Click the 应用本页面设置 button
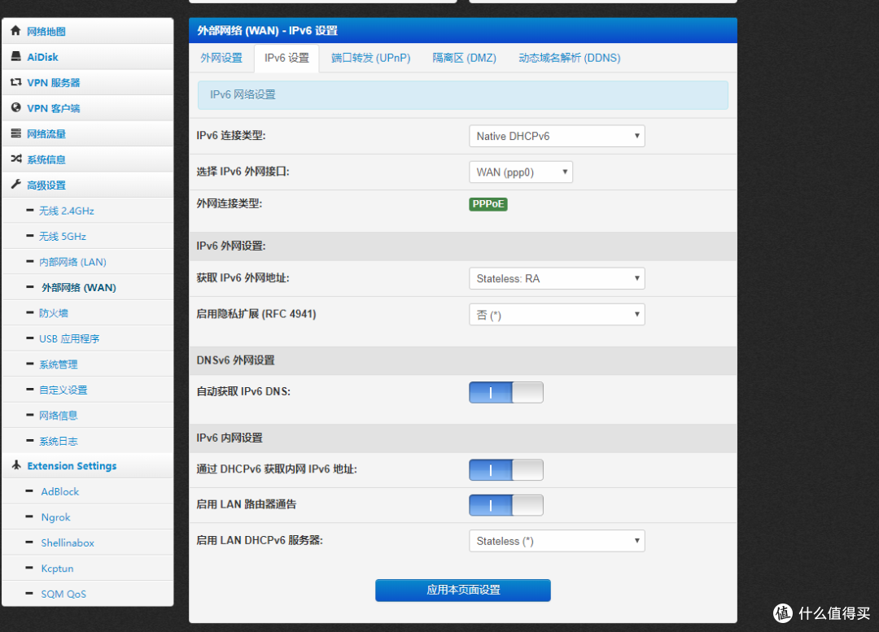 (463, 590)
